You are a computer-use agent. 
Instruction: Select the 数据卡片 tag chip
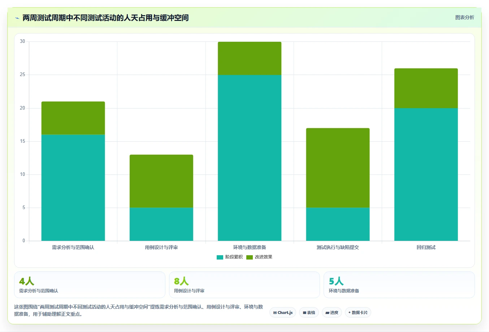pos(358,313)
